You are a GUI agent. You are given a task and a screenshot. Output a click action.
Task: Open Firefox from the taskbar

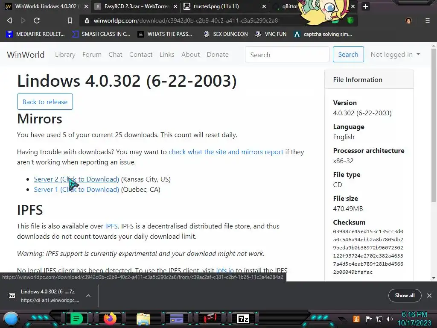pos(110,319)
